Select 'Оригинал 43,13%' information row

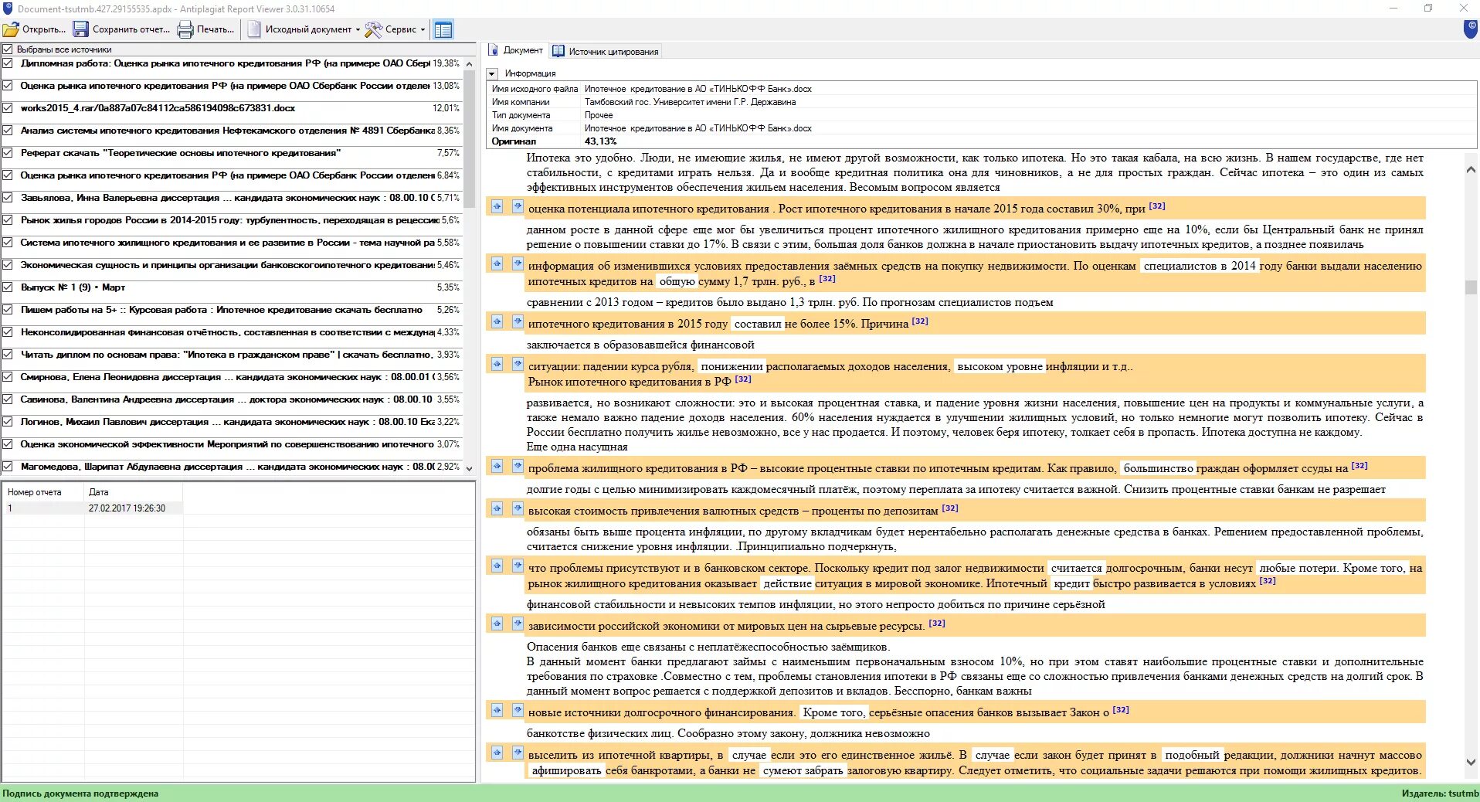click(x=981, y=141)
